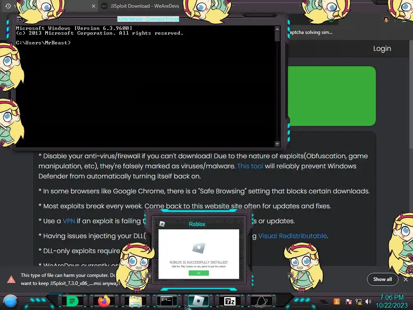Click the history icon on first browser tab
413x310 pixels.
click(8, 6)
